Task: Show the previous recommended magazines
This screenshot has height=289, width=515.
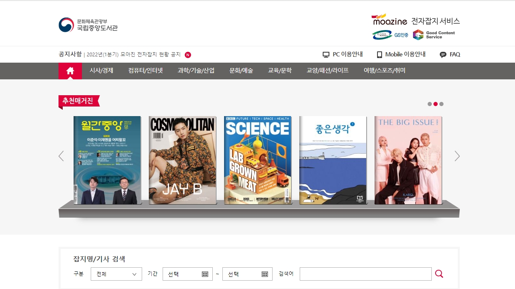Action: (x=61, y=156)
